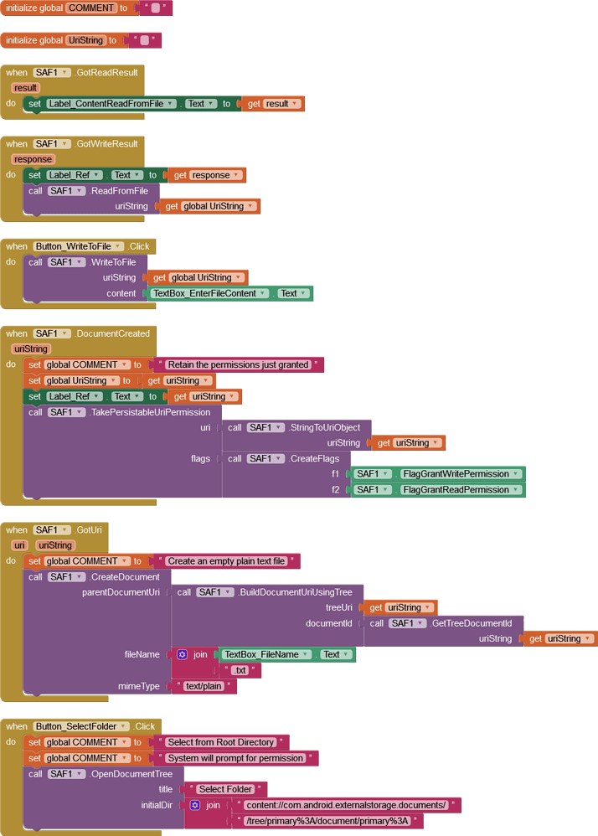Open the get response variable dropdown
Image resolution: width=598 pixels, height=836 pixels.
pos(216,175)
